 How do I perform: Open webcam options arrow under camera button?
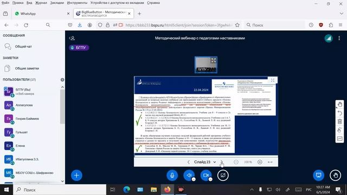pos(210,179)
